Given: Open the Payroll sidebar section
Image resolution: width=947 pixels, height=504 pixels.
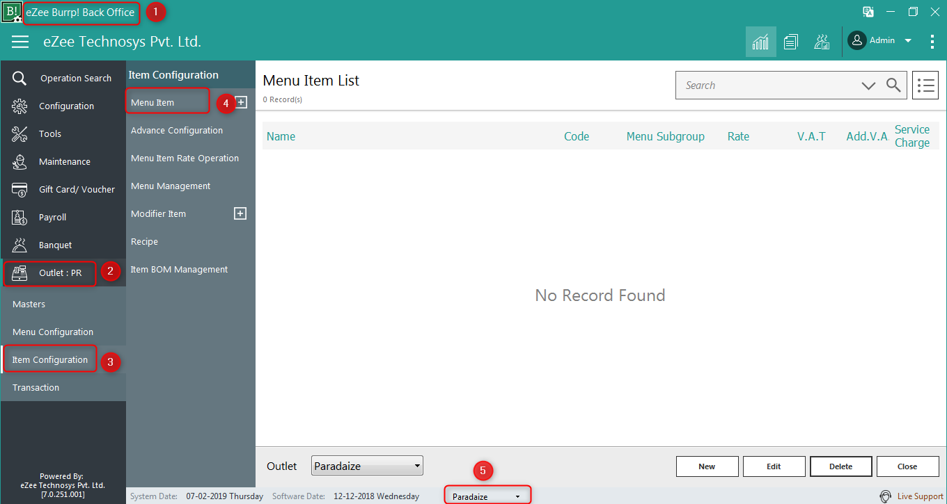Looking at the screenshot, I should coord(63,218).
